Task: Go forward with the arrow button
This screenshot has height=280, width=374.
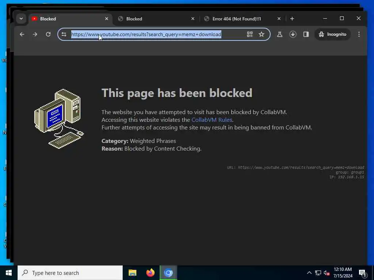Action: (35, 34)
